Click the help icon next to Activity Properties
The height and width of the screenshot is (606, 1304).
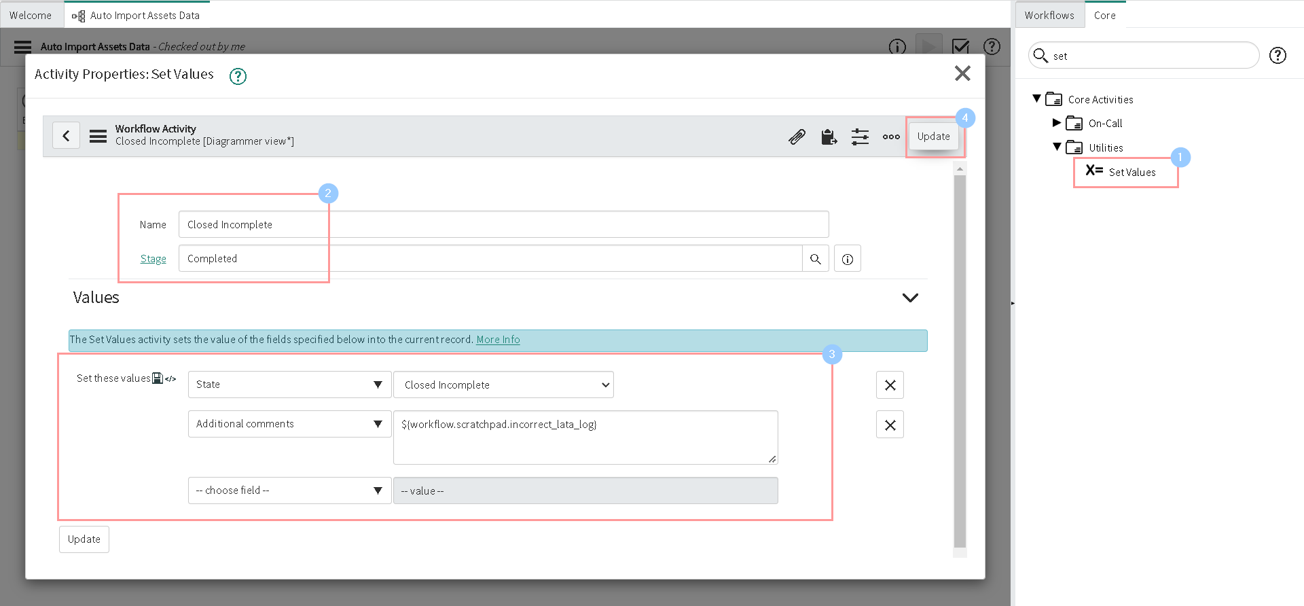click(x=238, y=76)
